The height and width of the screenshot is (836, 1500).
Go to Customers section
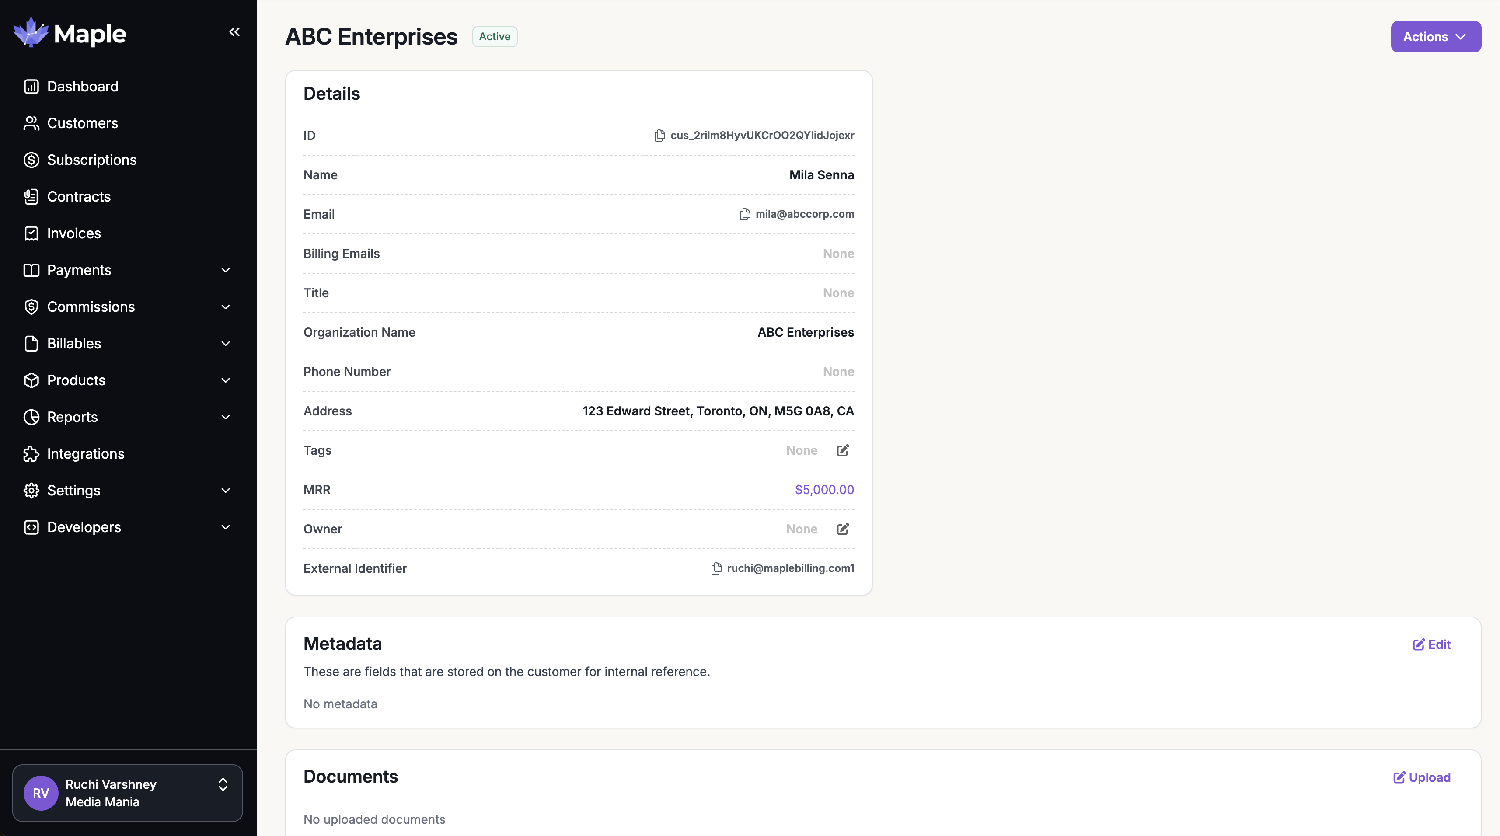point(82,123)
